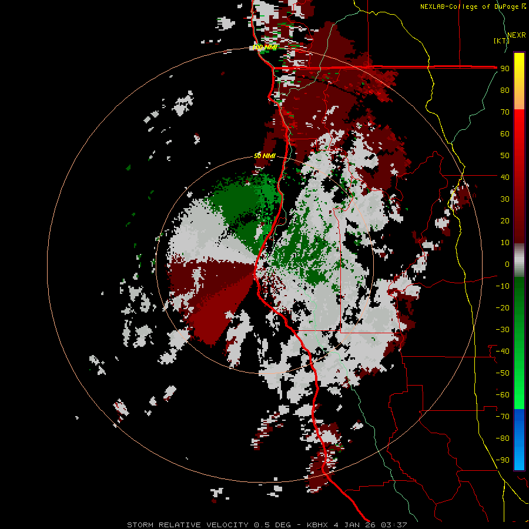Viewport: 529px width, 529px height.
Task: Click the 100 NMI range ring label
Action: pos(264,47)
